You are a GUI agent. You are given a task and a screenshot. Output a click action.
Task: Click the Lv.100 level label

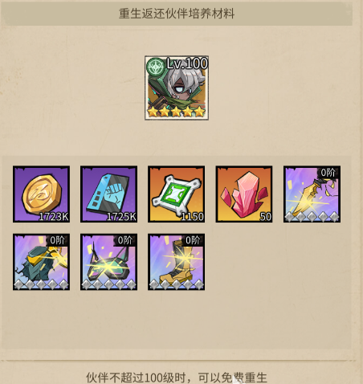[x=187, y=63]
